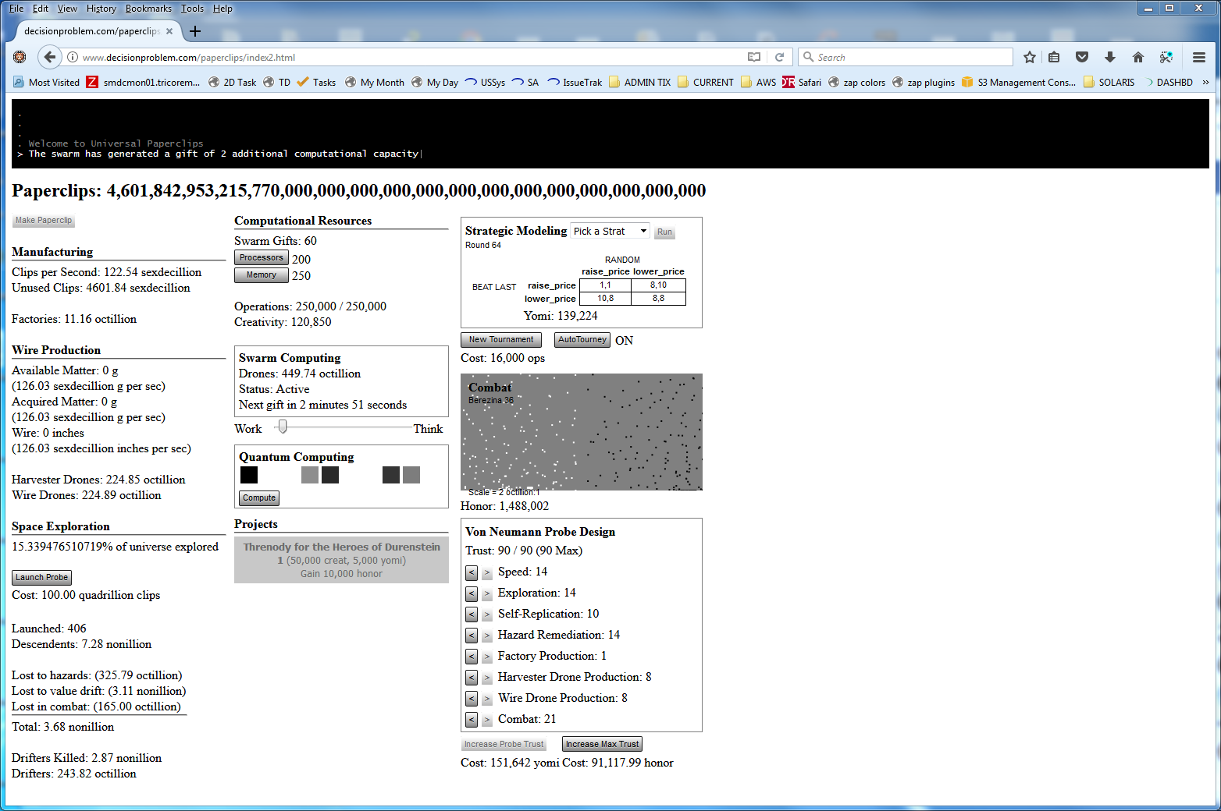Decrease Exploration with left arrow
1221x811 pixels.
point(472,594)
